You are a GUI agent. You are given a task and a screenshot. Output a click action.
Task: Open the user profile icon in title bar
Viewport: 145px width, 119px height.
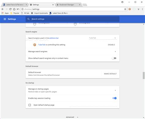pyautogui.click(x=122, y=2)
